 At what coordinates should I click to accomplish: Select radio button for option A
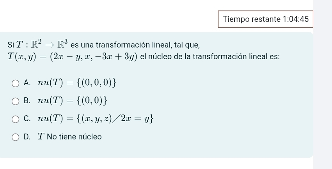click(16, 83)
